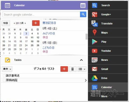Launch the Play store icon

click(x=95, y=42)
